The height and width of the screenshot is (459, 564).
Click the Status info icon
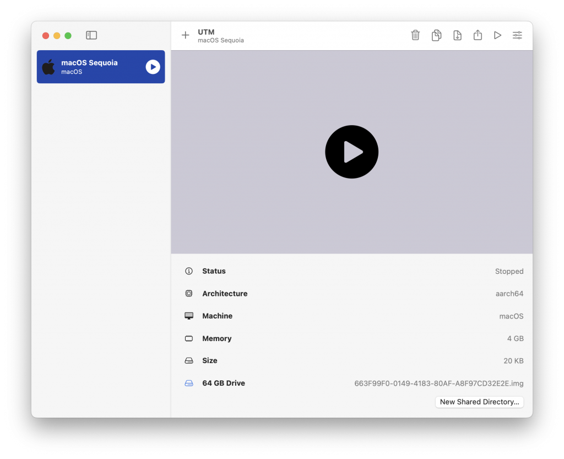pyautogui.click(x=189, y=271)
